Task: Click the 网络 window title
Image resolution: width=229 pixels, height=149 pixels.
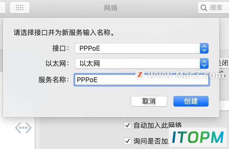Action: pyautogui.click(x=111, y=8)
